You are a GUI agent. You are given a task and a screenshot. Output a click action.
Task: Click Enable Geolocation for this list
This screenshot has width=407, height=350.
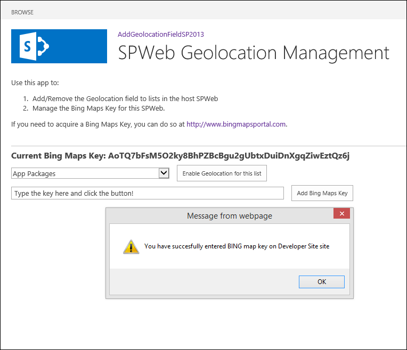click(222, 173)
